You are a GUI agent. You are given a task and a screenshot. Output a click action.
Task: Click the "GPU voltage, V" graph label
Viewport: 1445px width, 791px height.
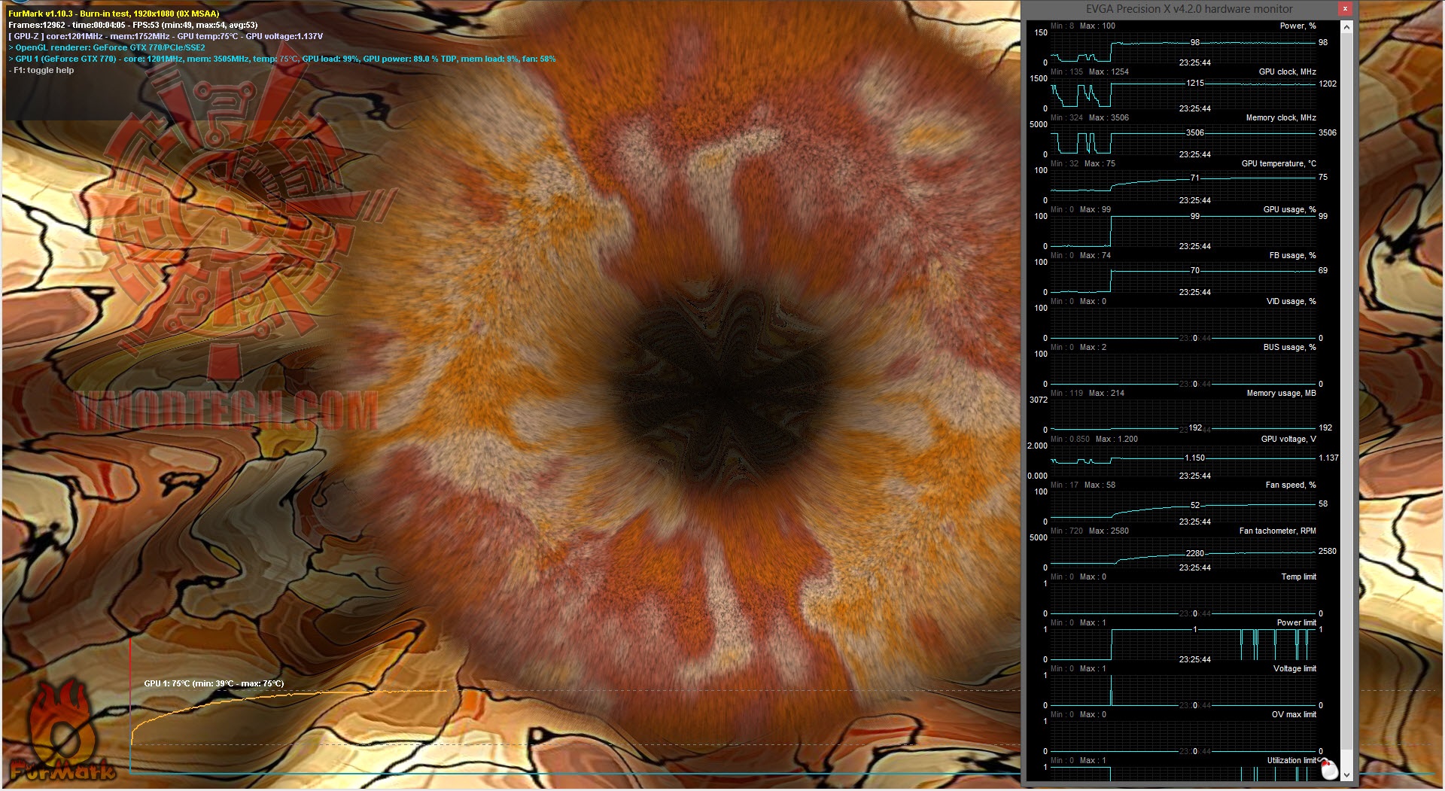(x=1288, y=439)
